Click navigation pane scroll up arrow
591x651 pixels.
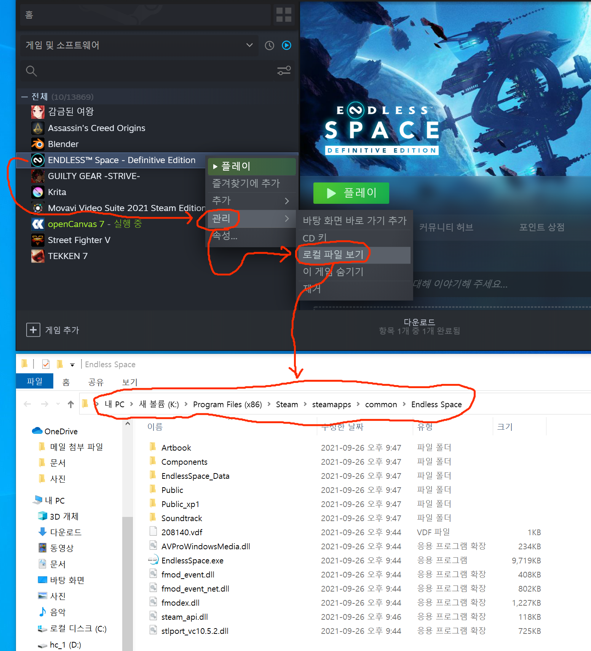tap(128, 424)
